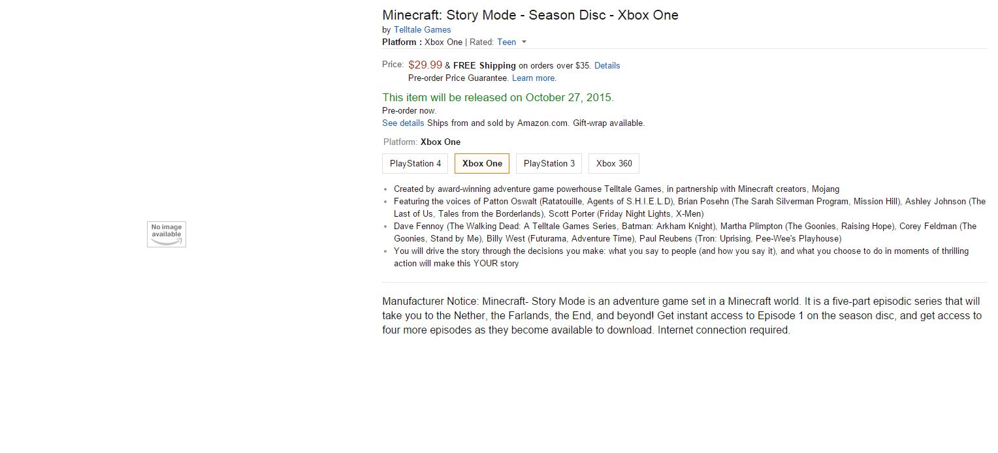Click the $29.99 price

[x=425, y=65]
